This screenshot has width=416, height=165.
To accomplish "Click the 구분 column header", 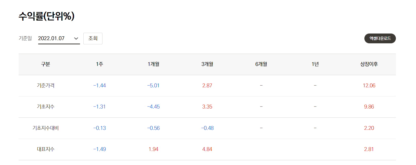I will click(x=45, y=64).
